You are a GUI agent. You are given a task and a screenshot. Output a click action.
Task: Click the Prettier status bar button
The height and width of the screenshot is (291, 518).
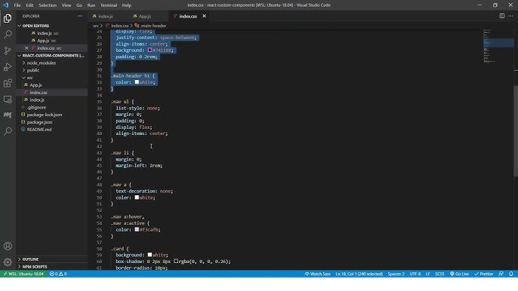tap(483, 274)
